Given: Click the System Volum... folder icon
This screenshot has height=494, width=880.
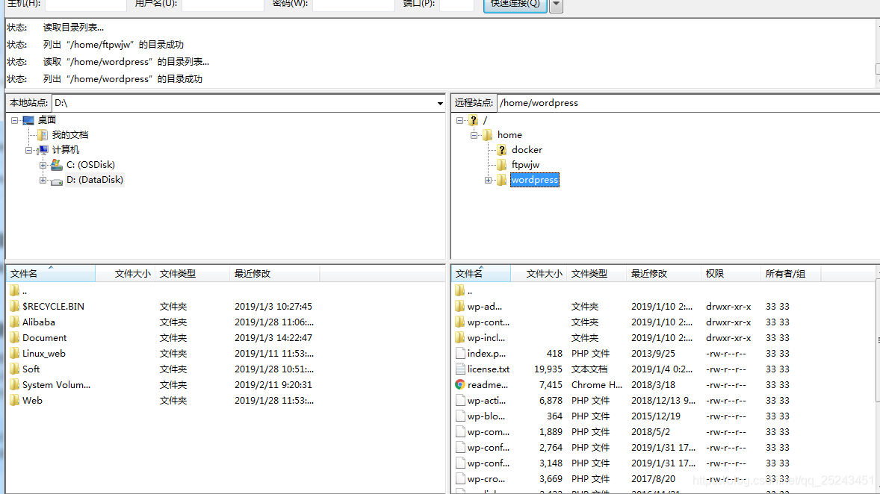Looking at the screenshot, I should point(15,384).
